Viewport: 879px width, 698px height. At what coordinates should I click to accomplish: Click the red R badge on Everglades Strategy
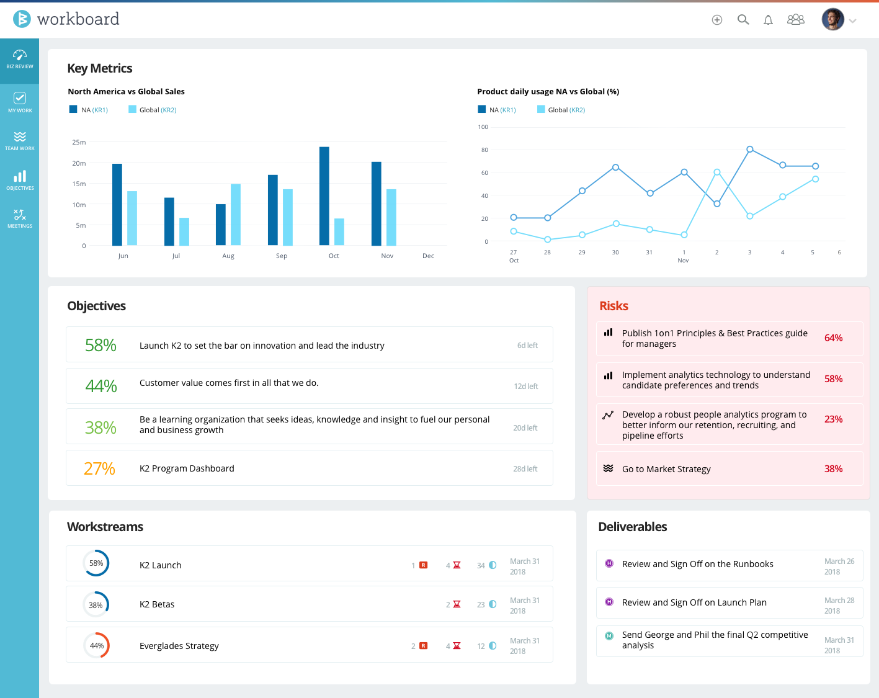(423, 645)
